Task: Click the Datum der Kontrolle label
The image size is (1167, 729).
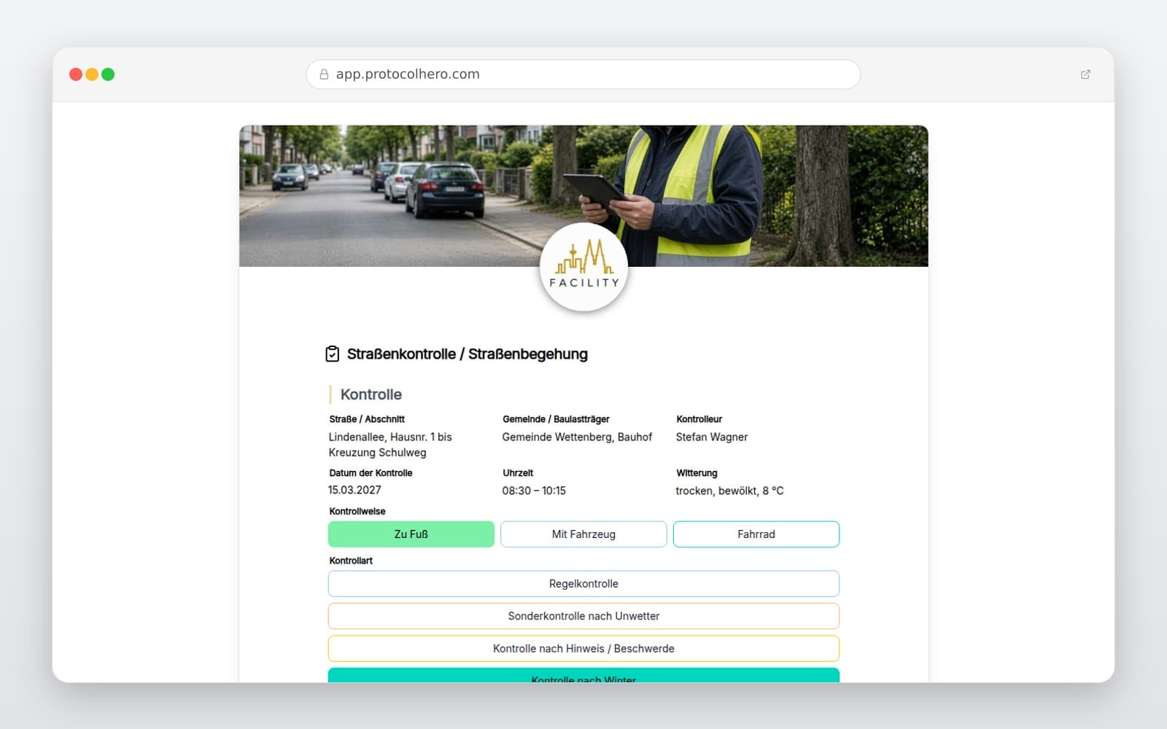Action: click(x=371, y=473)
